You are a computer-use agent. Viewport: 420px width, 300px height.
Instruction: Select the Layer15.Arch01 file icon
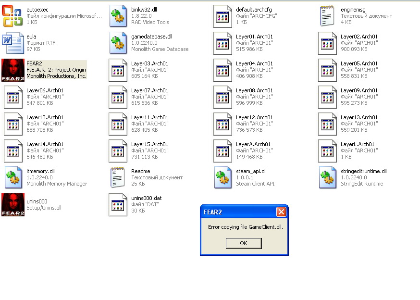(x=118, y=151)
